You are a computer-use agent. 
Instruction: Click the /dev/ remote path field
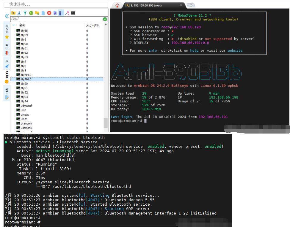point(57,19)
